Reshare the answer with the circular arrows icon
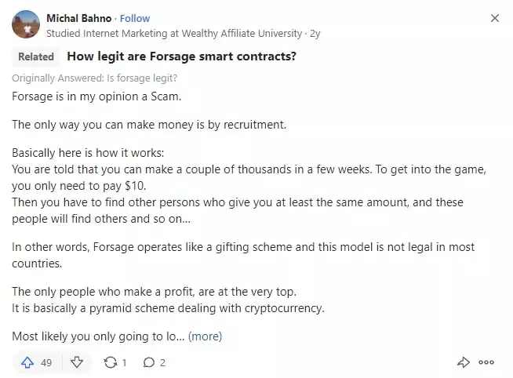The width and height of the screenshot is (513, 378). (x=111, y=362)
